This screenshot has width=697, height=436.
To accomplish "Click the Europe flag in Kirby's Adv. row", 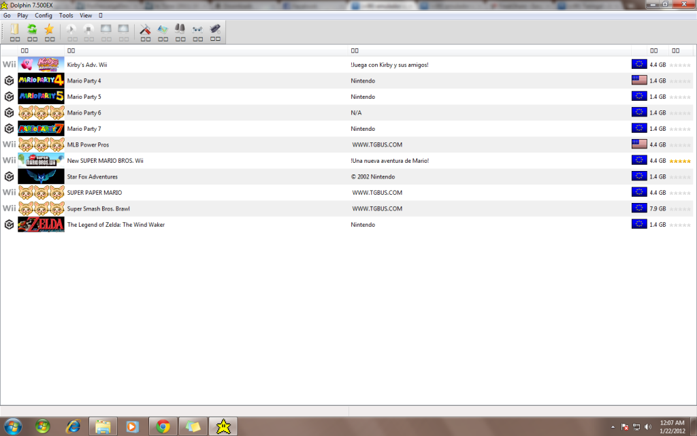I will (639, 65).
